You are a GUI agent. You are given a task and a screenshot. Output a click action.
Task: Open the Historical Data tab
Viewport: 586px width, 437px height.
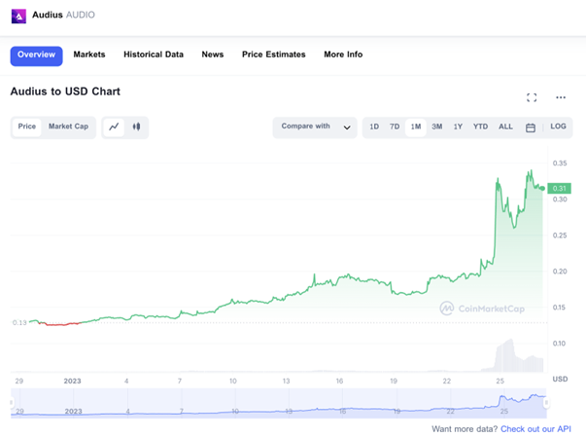pos(154,55)
